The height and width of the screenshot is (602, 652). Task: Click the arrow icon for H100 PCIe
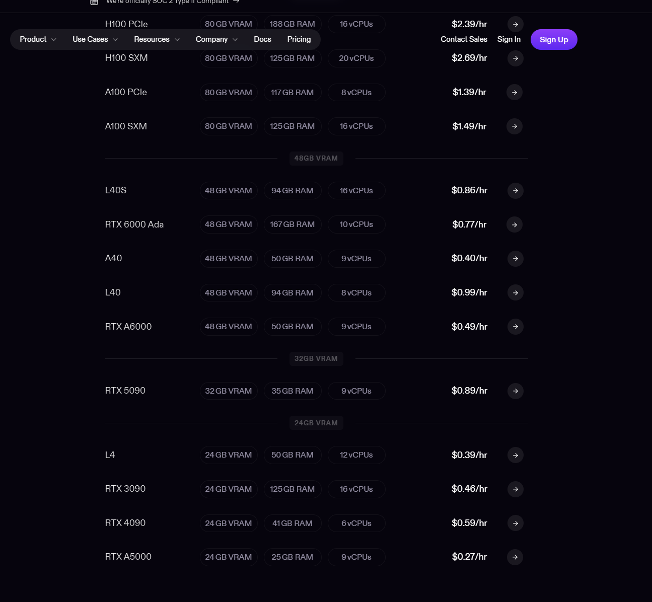(515, 24)
